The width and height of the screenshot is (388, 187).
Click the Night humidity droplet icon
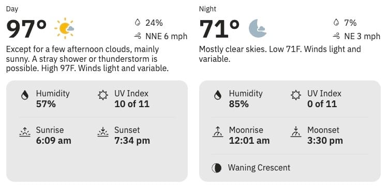coord(217,95)
